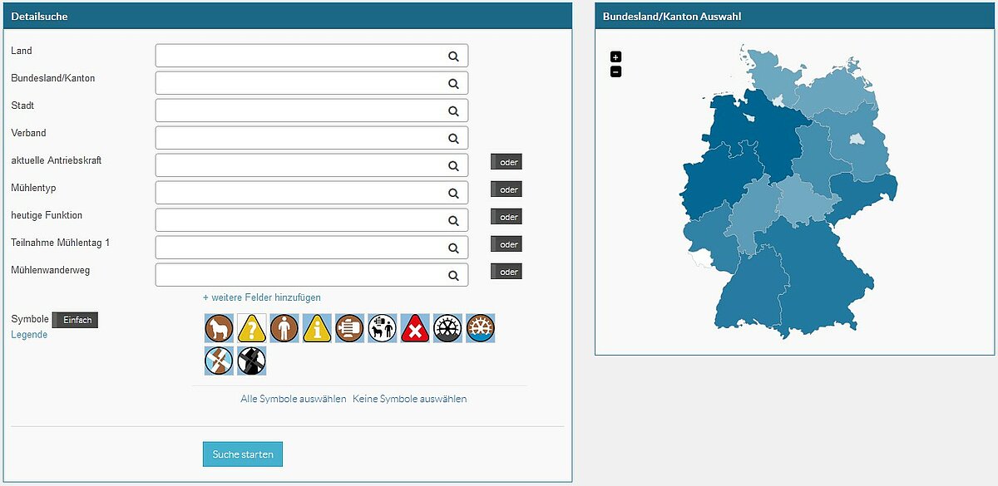Open the Mühlenwanderweg search dropdown
The image size is (998, 486).
pyautogui.click(x=312, y=275)
